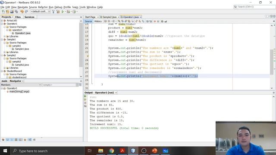
Task: Click the Build Project hammer icon
Action: pyautogui.click(x=53, y=12)
